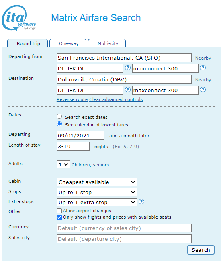Switch to the One-way tab
The image size is (223, 263).
click(x=68, y=43)
